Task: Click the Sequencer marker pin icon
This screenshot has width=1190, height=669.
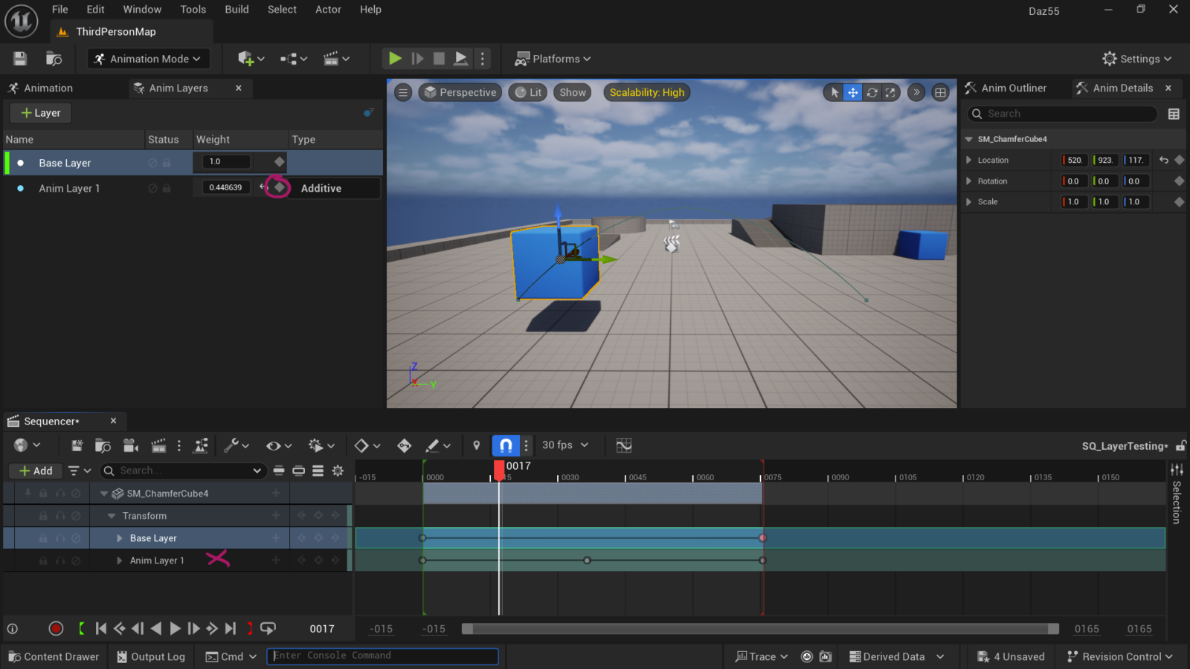Action: (x=477, y=445)
